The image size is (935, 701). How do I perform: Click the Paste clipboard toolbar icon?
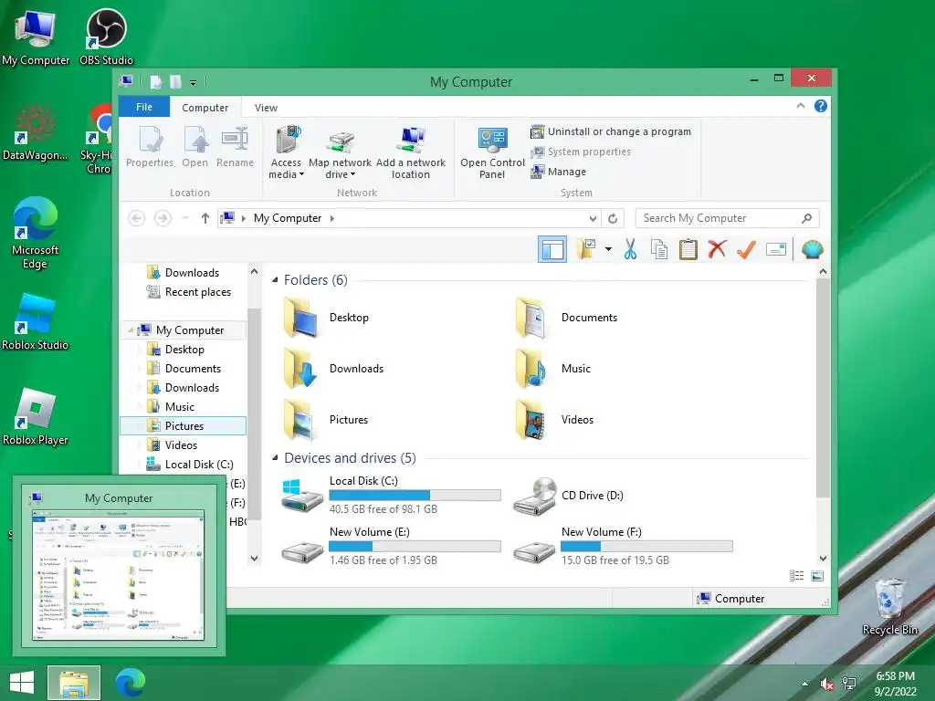point(688,249)
